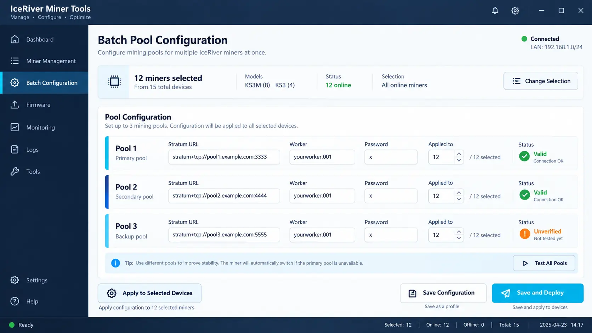592x333 pixels.
Task: Open the Firmware page
Action: [x=44, y=105]
